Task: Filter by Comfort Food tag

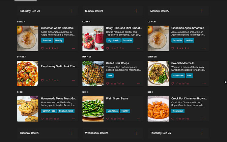Action: point(49,111)
